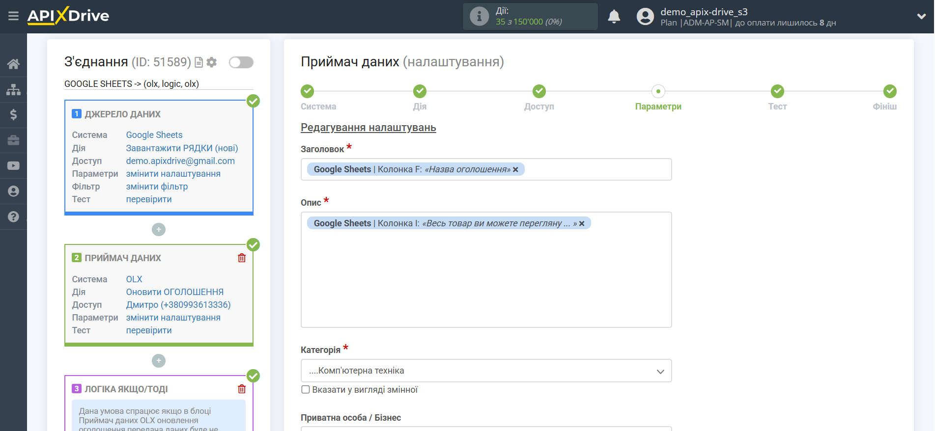
Task: Click the user avatar icon
Action: click(x=645, y=16)
